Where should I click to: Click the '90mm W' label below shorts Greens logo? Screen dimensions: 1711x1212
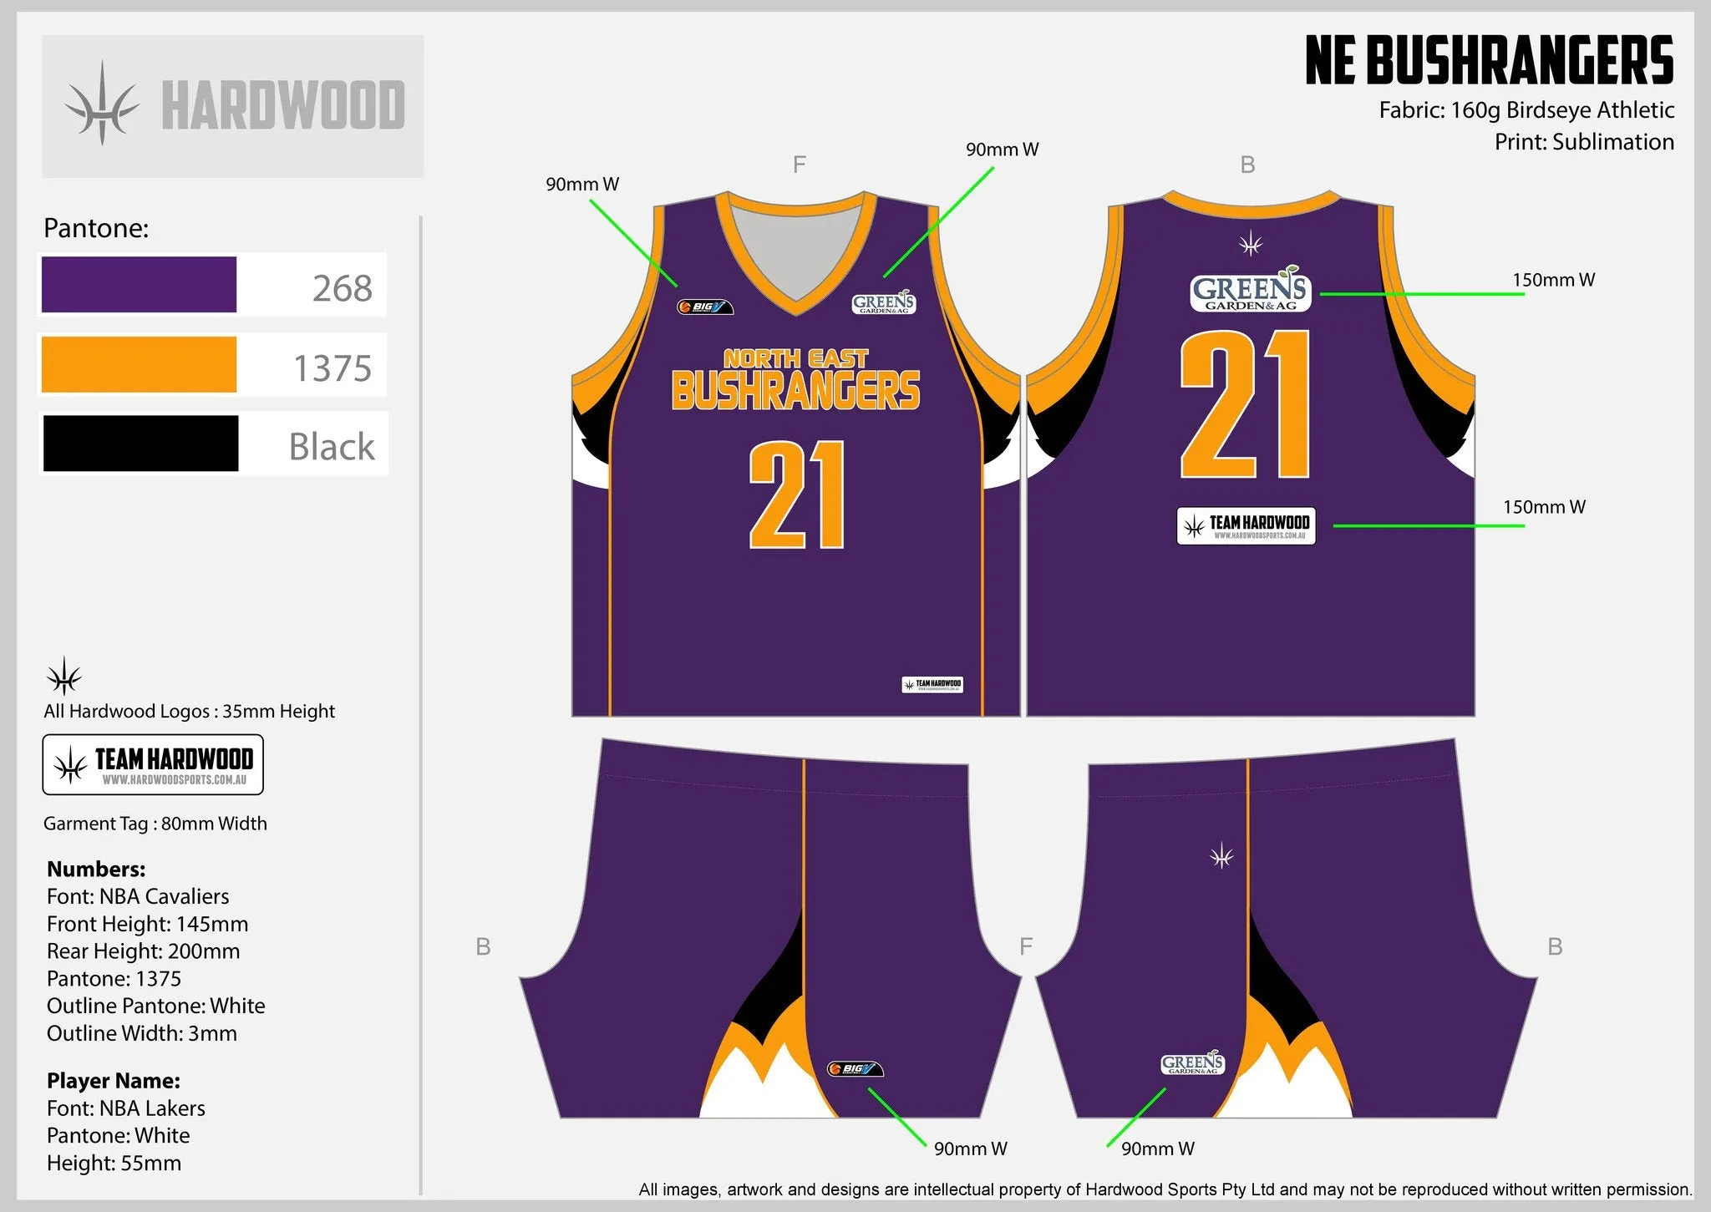pyautogui.click(x=1158, y=1149)
